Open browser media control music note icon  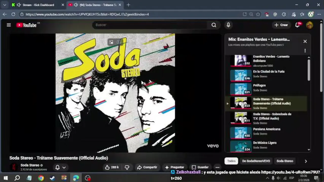[x=293, y=14]
